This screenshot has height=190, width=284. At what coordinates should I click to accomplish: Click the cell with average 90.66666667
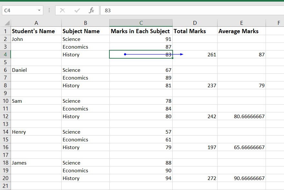pyautogui.click(x=241, y=178)
